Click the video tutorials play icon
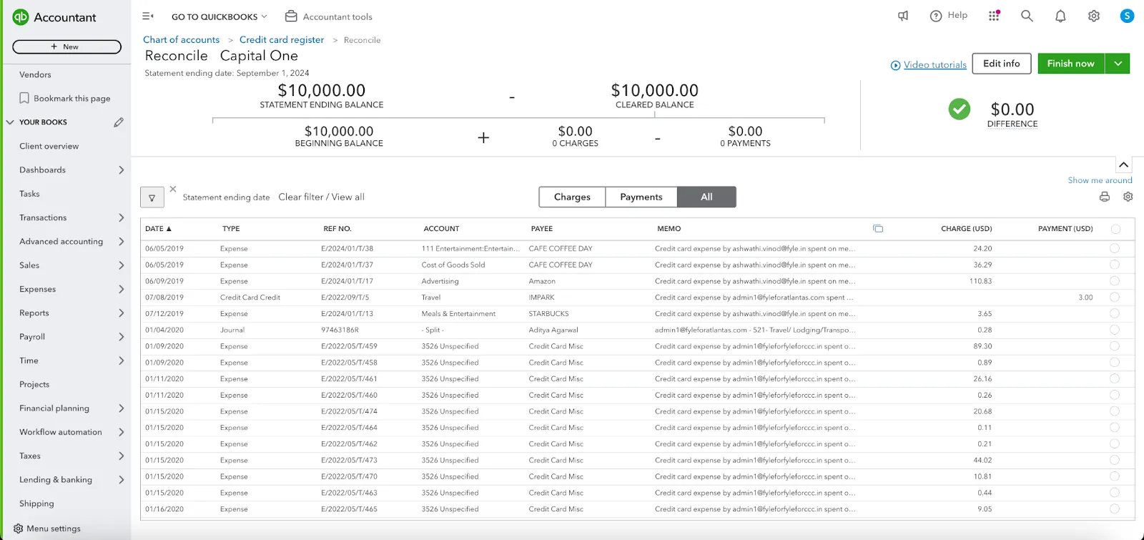Image resolution: width=1144 pixels, height=540 pixels. 895,65
